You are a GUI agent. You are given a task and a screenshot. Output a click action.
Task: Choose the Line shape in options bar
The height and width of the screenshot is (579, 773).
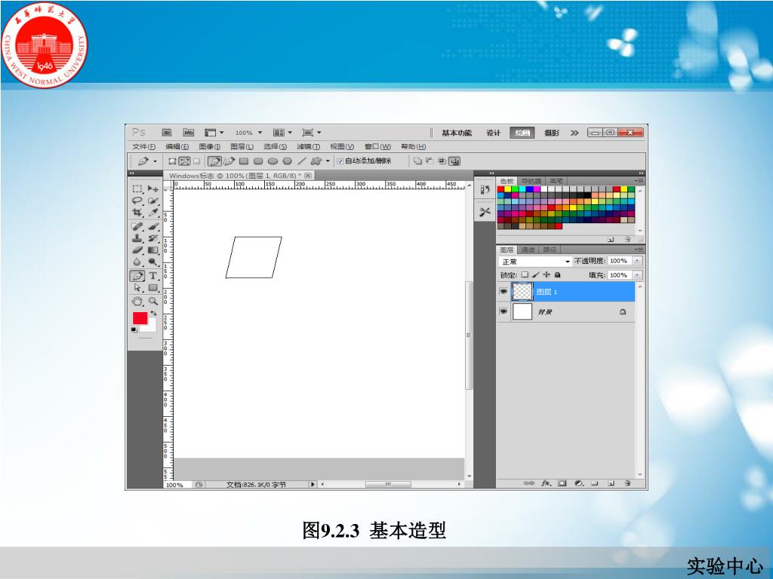pos(302,161)
